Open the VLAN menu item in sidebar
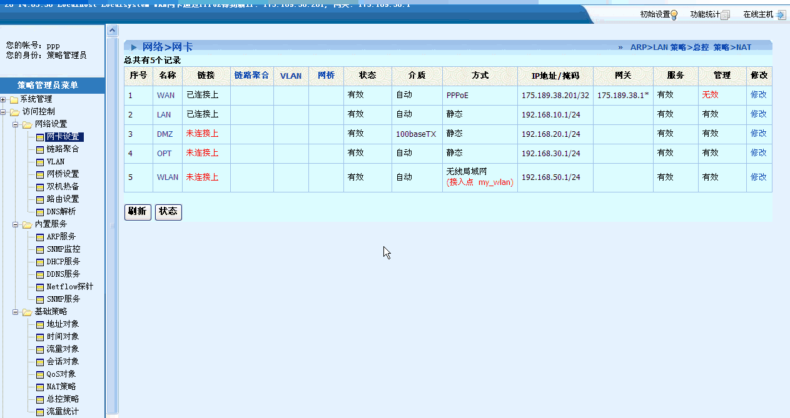This screenshot has height=418, width=790. point(55,162)
